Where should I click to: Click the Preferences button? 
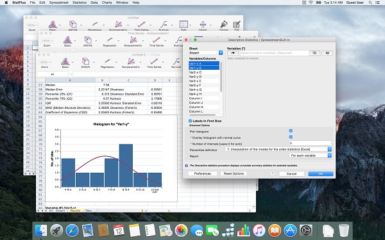pyautogui.click(x=203, y=173)
